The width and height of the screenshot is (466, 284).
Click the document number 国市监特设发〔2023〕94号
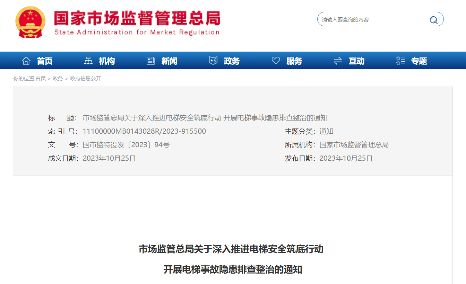(126, 145)
